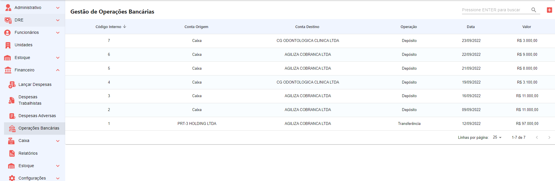The width and height of the screenshot is (555, 181).
Task: Go to previous page of results
Action: 537,137
